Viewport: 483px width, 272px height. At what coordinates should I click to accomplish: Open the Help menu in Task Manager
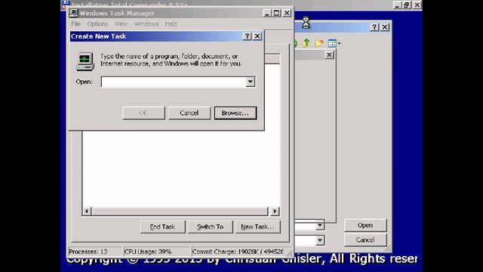[x=171, y=23]
